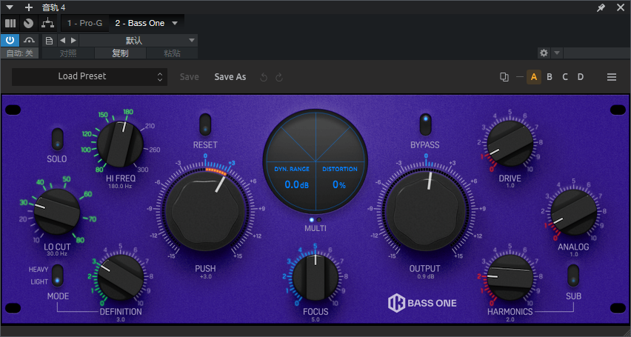Image resolution: width=631 pixels, height=337 pixels.
Task: Select preset slot C
Action: [565, 77]
